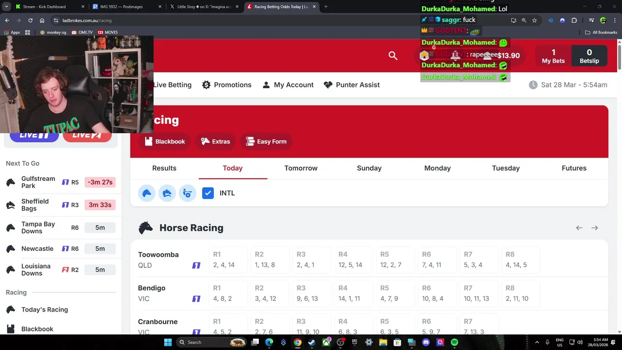Open the site search magnifier icon
Viewport: 622px width, 350px height.
[x=393, y=55]
